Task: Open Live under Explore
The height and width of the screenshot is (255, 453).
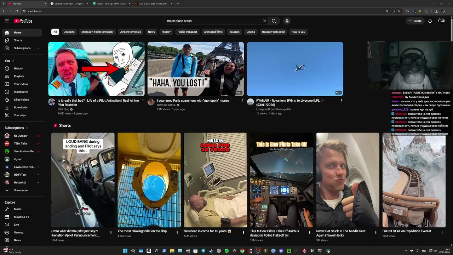Action: [x=22, y=225]
